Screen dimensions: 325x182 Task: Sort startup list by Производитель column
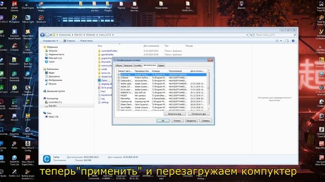[x=142, y=71]
